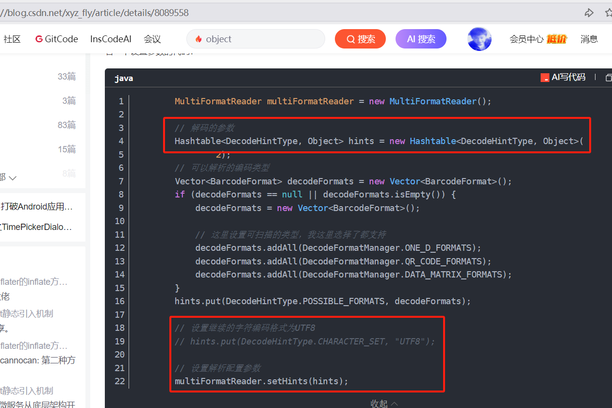
Task: Click the purple AI 搜索 button
Action: 421,39
